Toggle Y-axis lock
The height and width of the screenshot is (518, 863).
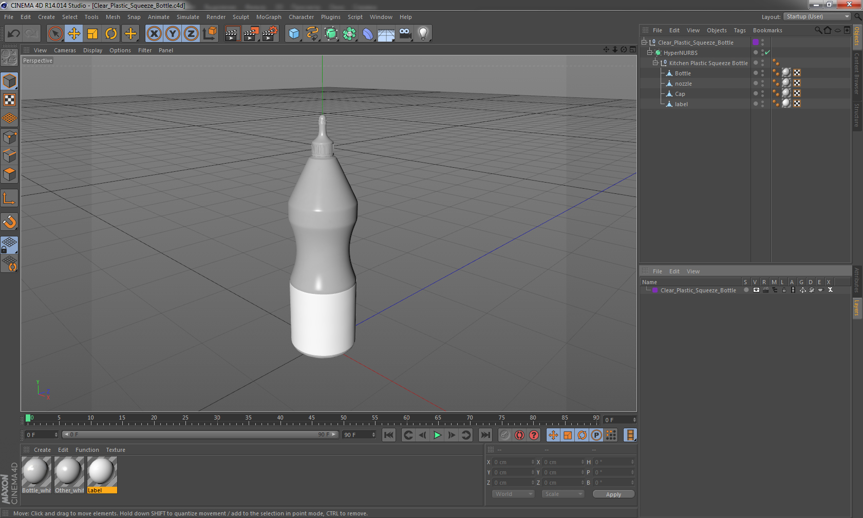[173, 34]
